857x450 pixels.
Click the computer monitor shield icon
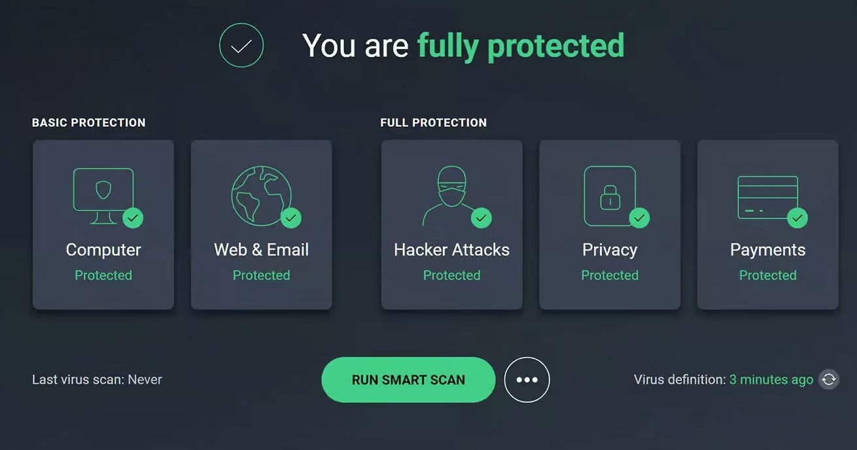[x=103, y=196]
